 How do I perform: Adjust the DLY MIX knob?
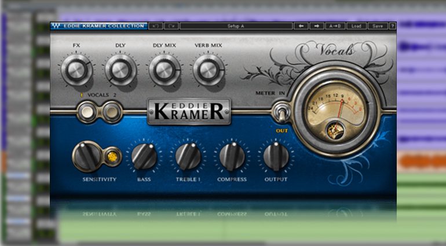[164, 69]
